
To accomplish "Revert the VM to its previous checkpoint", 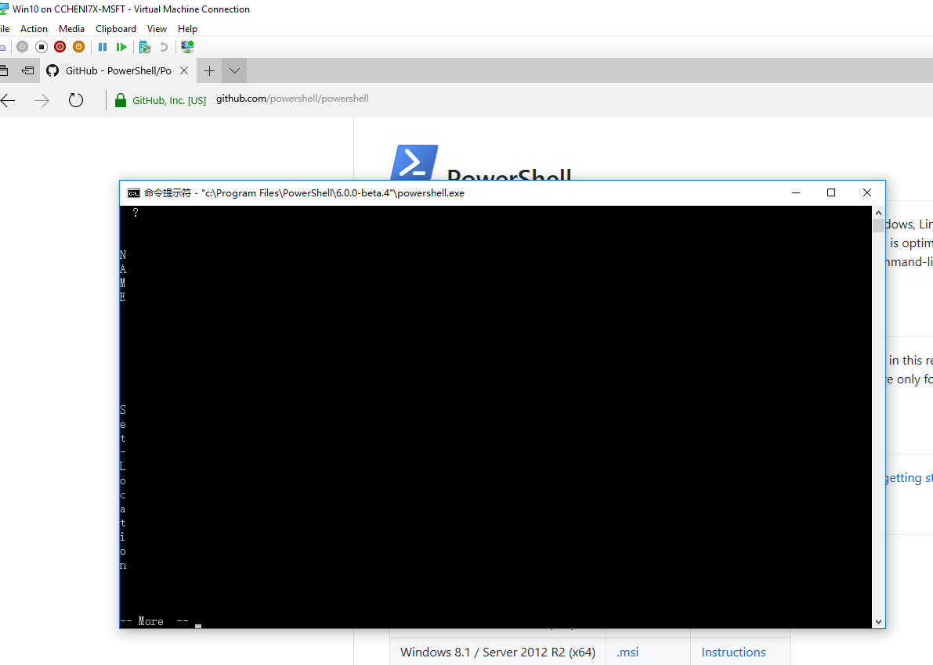I will pos(164,47).
